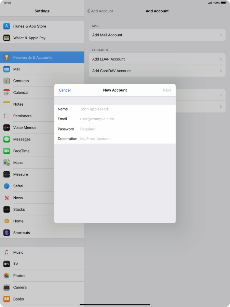The height and width of the screenshot is (307, 230).
Task: Open Wallet & Apple Pay icon
Action: click(6, 38)
